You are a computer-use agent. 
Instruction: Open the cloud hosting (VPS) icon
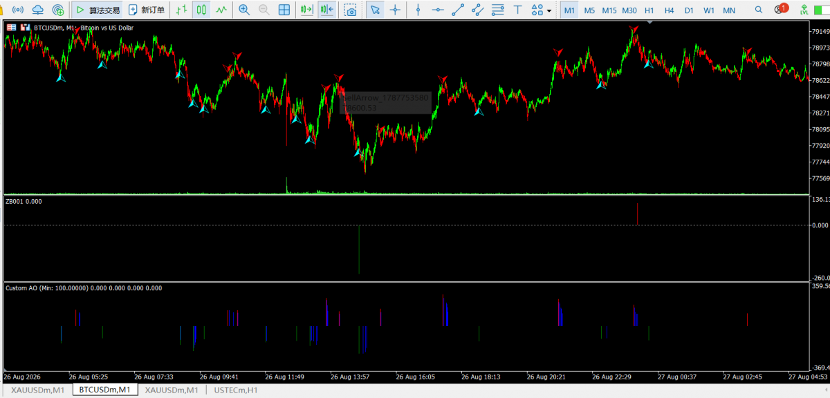pyautogui.click(x=37, y=10)
